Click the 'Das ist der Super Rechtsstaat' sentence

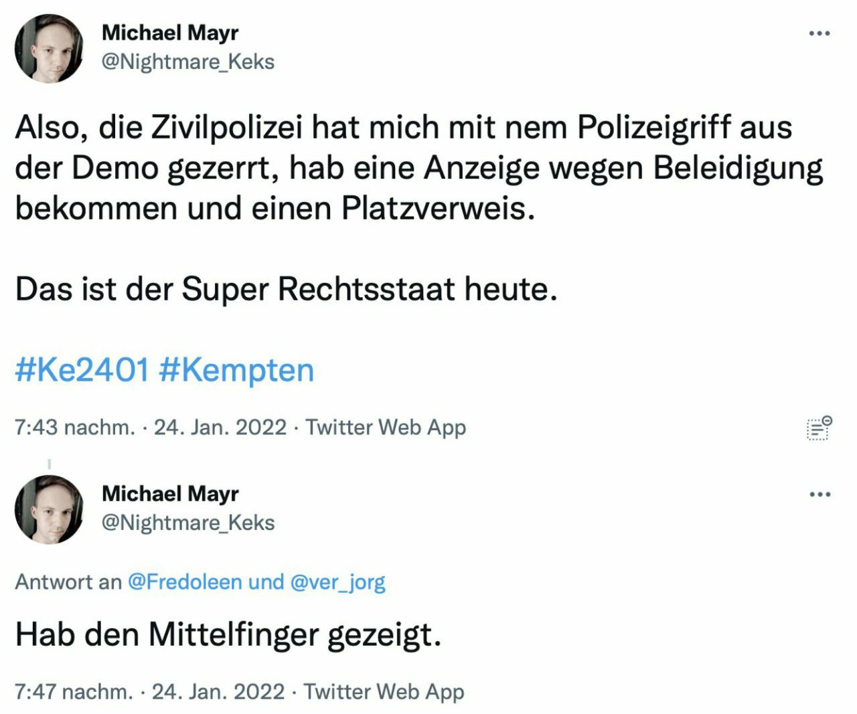tap(286, 289)
